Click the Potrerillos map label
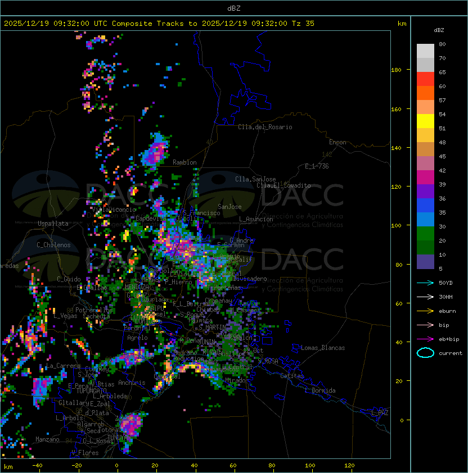Image resolution: width=468 pixels, height=473 pixels. (94, 310)
